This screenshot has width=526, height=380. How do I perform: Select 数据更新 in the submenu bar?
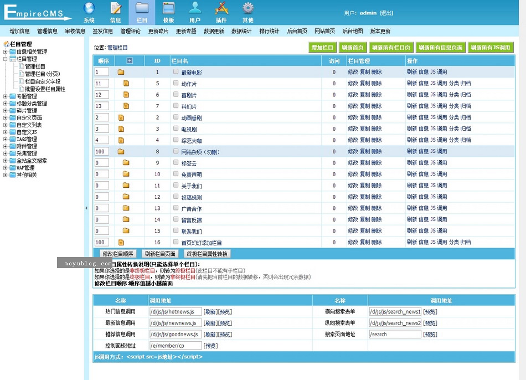(214, 31)
